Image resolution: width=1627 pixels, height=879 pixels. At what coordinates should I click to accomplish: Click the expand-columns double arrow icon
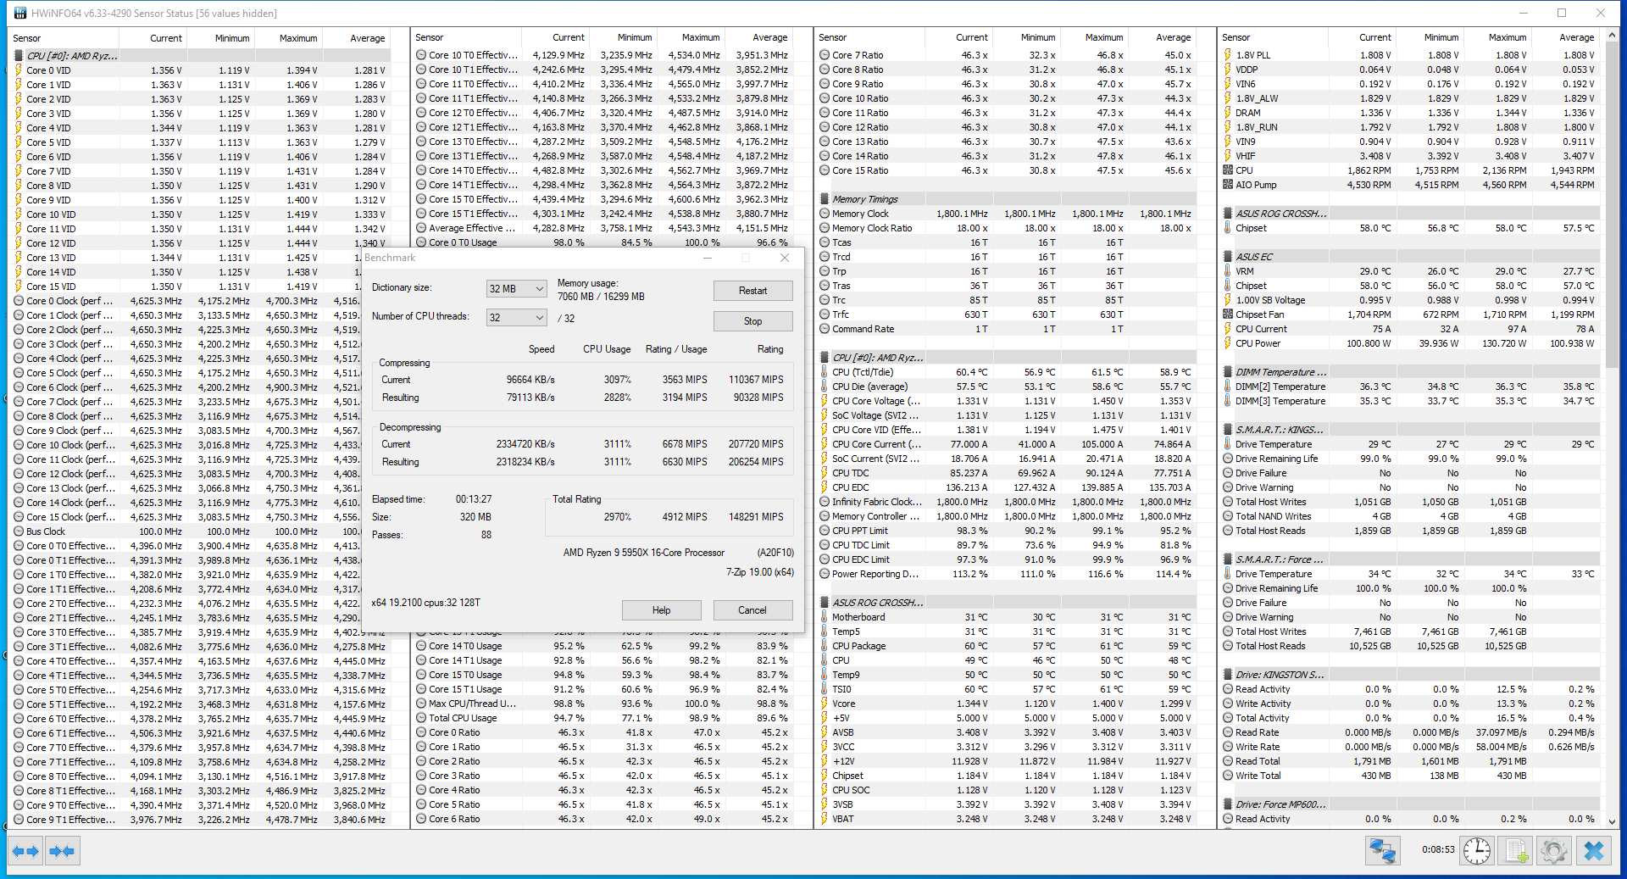(x=26, y=850)
